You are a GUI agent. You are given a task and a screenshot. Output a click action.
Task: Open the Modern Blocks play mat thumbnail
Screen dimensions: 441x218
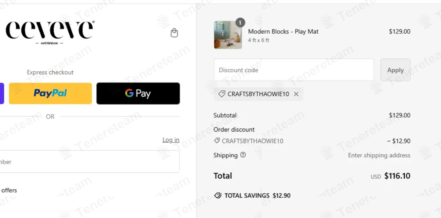[228, 35]
